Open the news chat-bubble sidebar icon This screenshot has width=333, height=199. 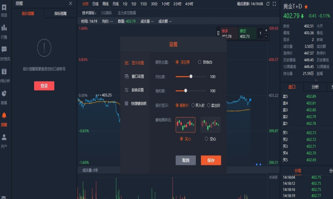pyautogui.click(x=4, y=50)
